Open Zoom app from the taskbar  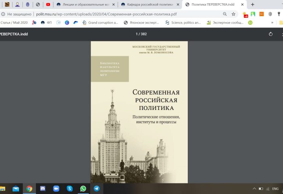click(56, 188)
